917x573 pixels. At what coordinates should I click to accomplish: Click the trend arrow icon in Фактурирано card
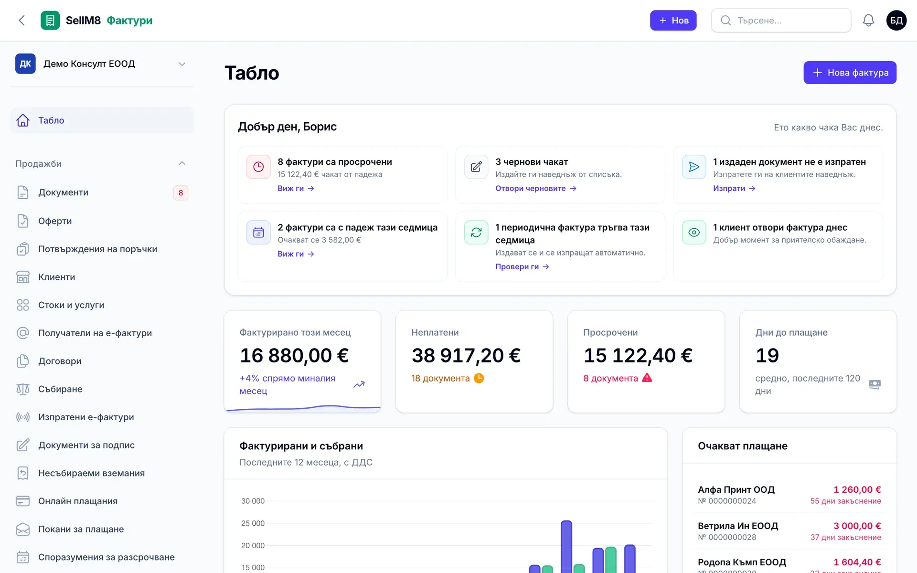click(359, 384)
